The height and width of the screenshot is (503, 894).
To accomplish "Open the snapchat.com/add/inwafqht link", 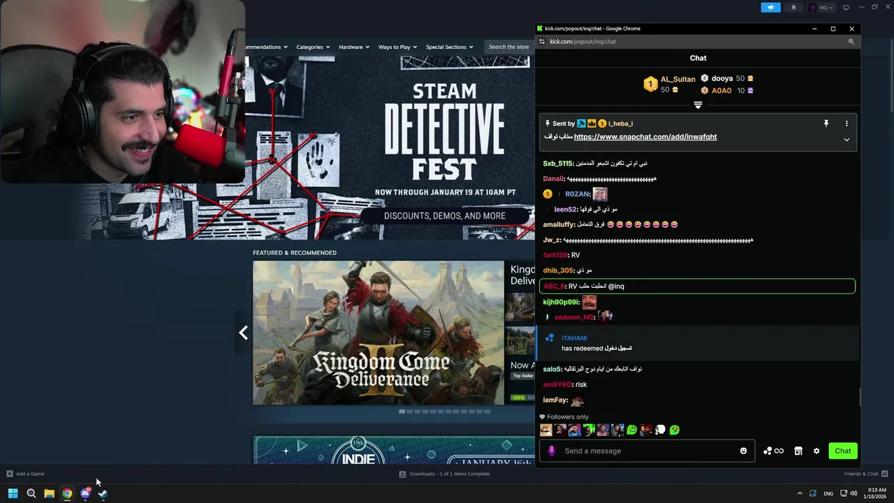I will [x=645, y=137].
